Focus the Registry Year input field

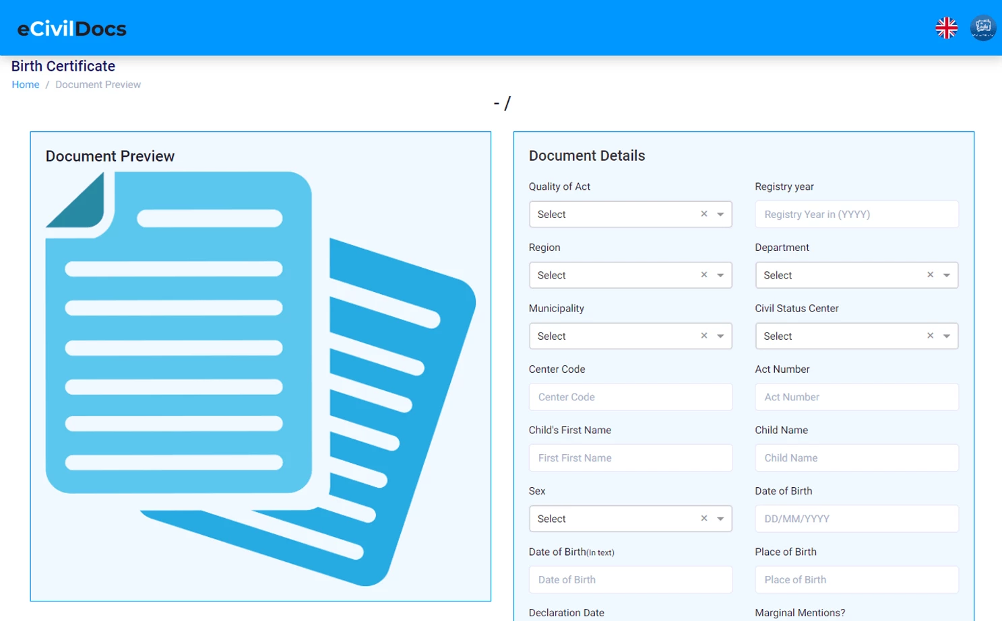click(x=856, y=214)
